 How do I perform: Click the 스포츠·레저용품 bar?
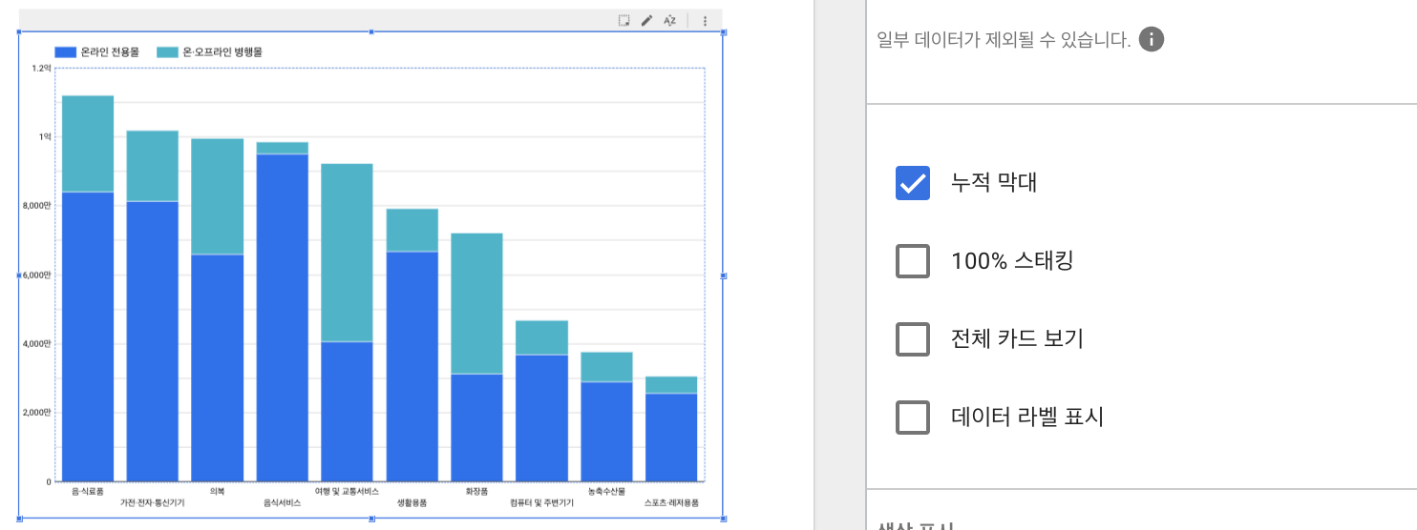coord(671,429)
